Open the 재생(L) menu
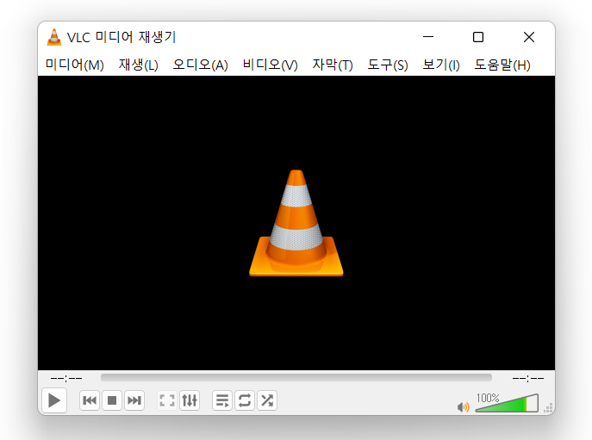 point(139,65)
